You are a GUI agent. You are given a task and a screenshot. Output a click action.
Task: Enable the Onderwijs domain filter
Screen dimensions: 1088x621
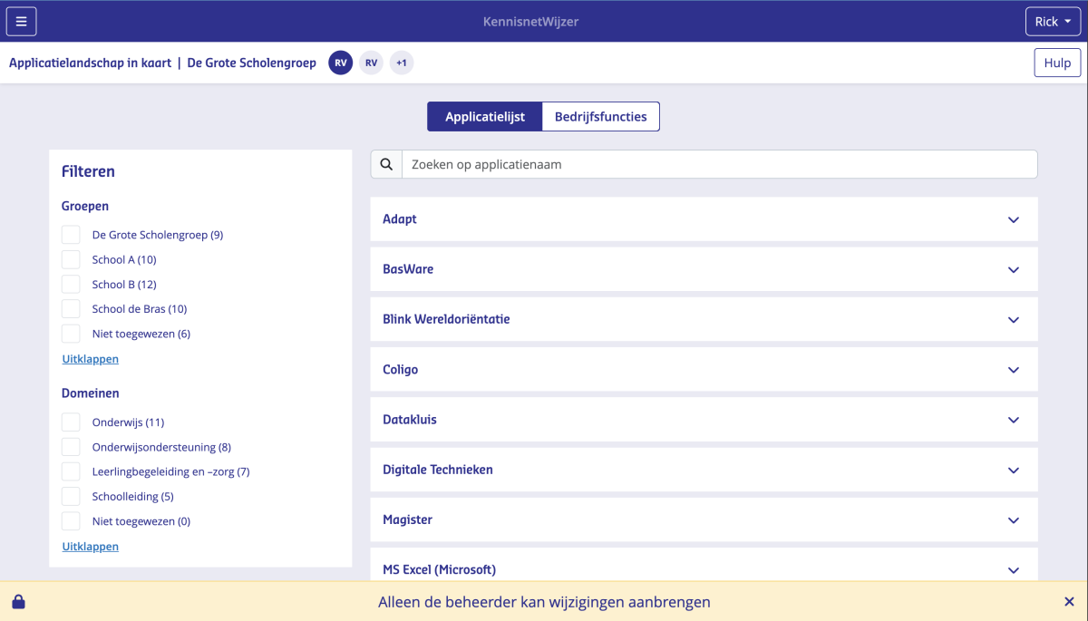(x=71, y=422)
